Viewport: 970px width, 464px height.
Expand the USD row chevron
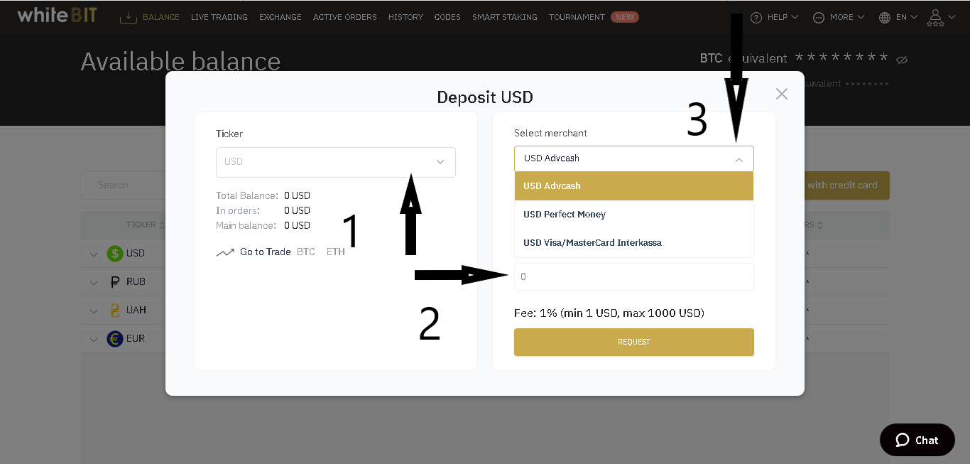coord(94,254)
